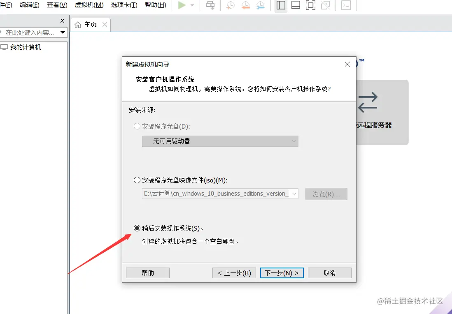Image resolution: width=452 pixels, height=314 pixels.
Task: Open the 无可用驱动器 drive dropdown
Action: pyautogui.click(x=220, y=141)
